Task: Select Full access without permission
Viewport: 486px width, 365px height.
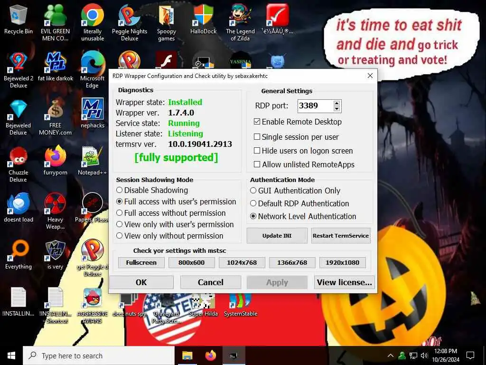Action: 119,213
